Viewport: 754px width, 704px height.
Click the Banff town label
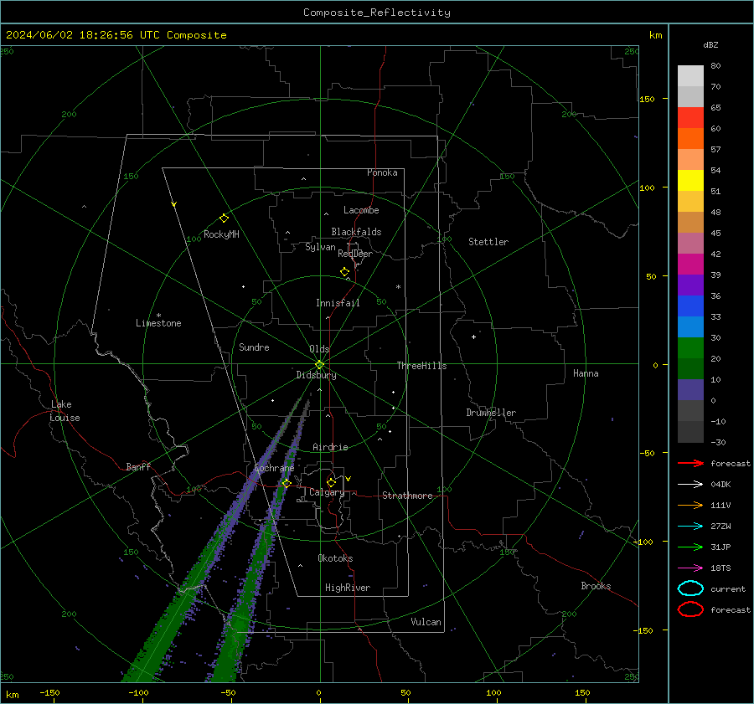click(x=138, y=466)
